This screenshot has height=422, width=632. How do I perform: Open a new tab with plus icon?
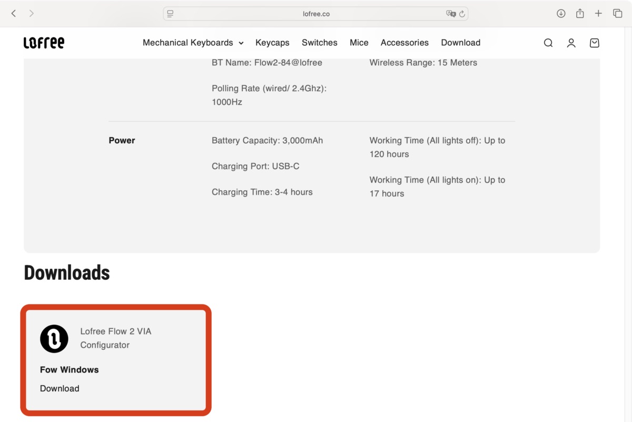click(598, 14)
